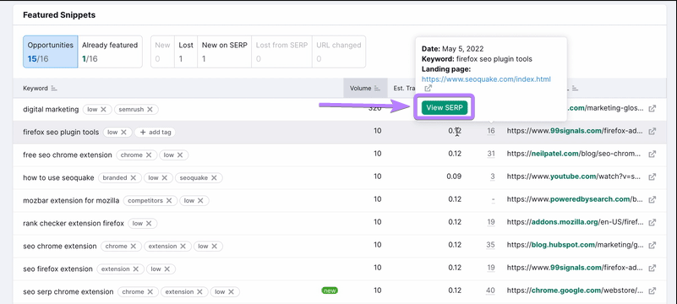Remove 'chrome' tag from seo chrome extension row

[133, 247]
